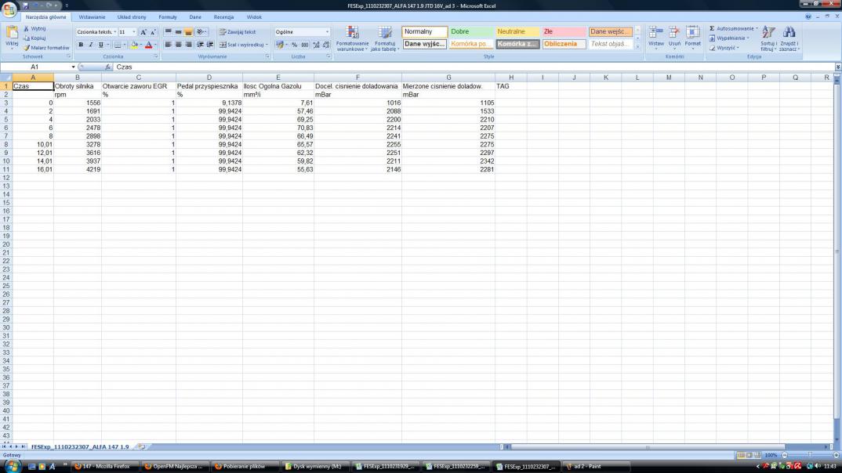Screen dimensions: 842x473
Task: Toggle underline formatting
Action: tap(100, 45)
